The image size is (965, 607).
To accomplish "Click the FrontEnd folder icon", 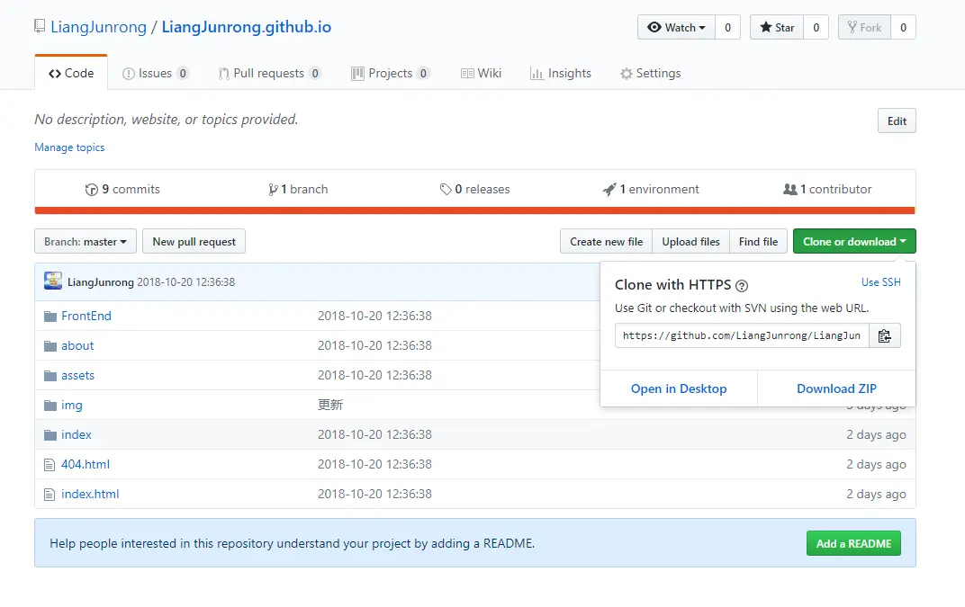I will pyautogui.click(x=50, y=317).
